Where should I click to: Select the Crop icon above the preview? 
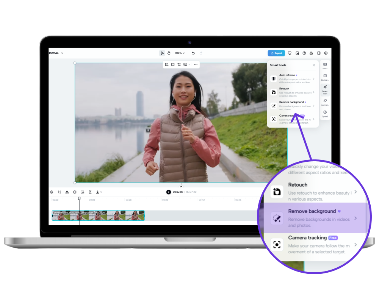coord(179,64)
